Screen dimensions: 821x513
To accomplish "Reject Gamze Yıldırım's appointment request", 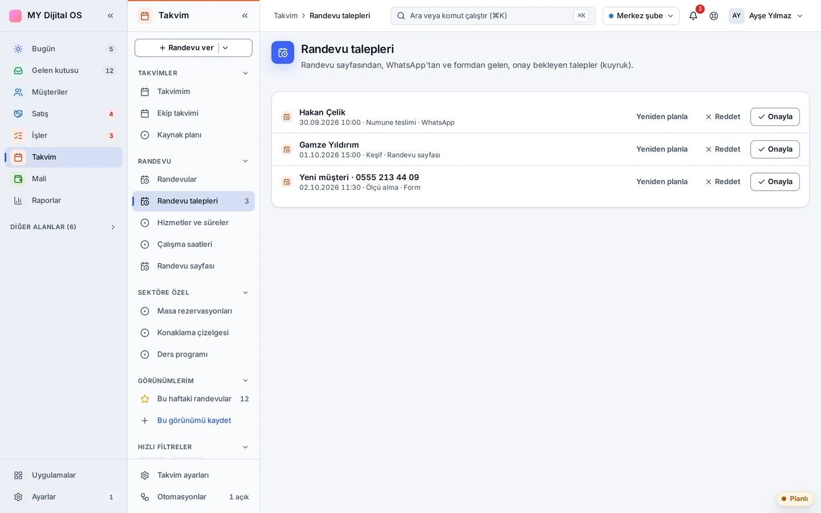I will tap(722, 149).
